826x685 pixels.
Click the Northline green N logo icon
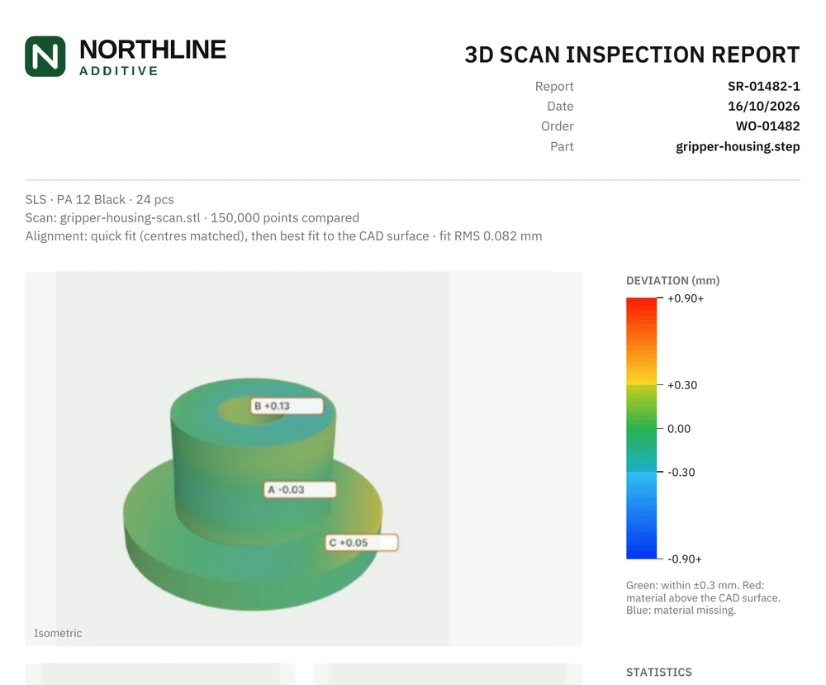[x=45, y=56]
